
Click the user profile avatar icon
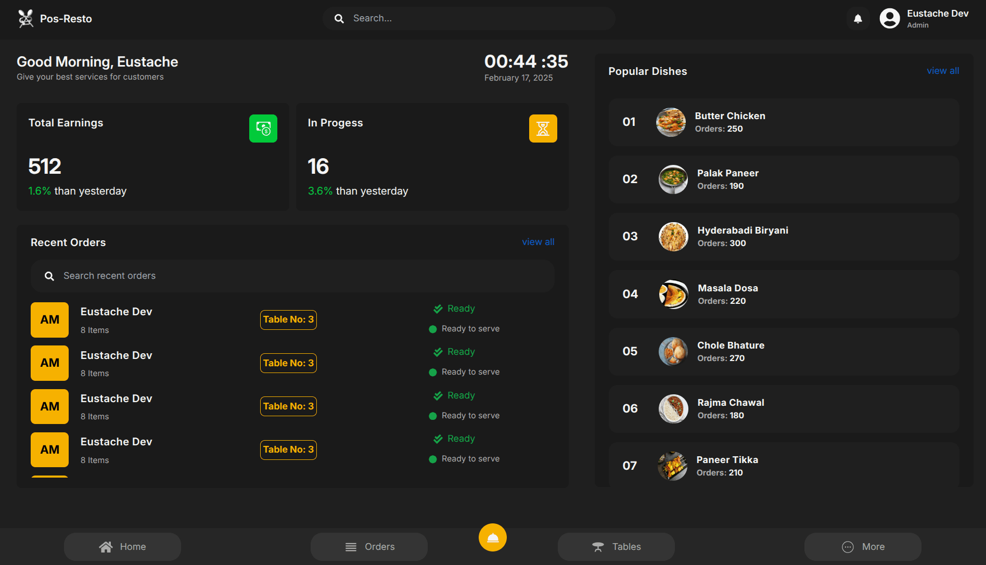890,19
